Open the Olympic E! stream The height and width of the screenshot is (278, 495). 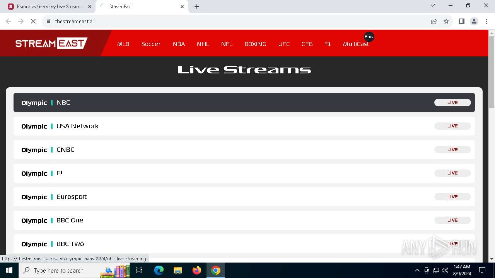pyautogui.click(x=244, y=173)
